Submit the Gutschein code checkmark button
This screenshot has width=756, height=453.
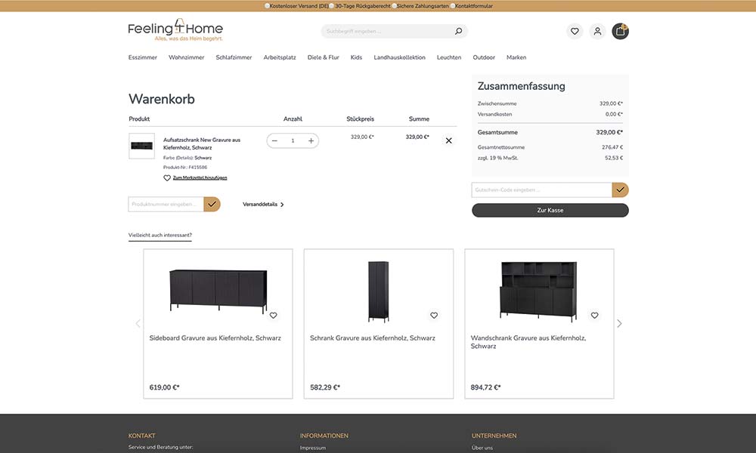click(620, 190)
